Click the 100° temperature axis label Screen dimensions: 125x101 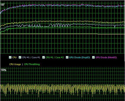tap(2, 5)
